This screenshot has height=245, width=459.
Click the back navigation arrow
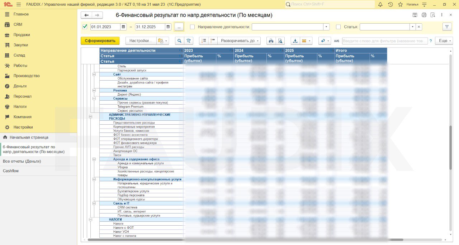click(x=86, y=15)
